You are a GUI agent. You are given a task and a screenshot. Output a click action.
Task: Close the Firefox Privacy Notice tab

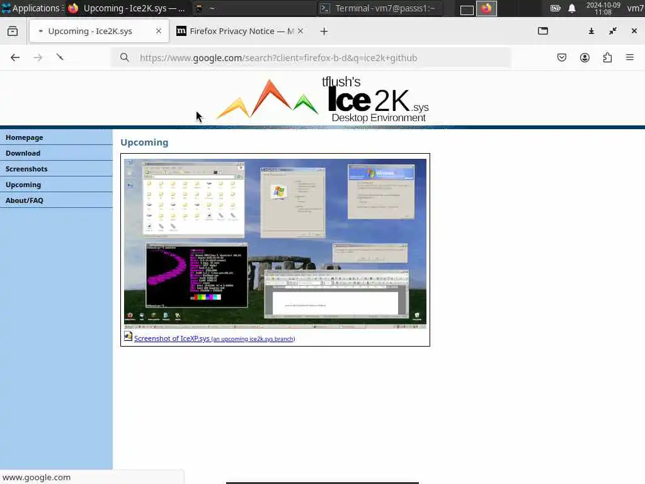point(300,31)
